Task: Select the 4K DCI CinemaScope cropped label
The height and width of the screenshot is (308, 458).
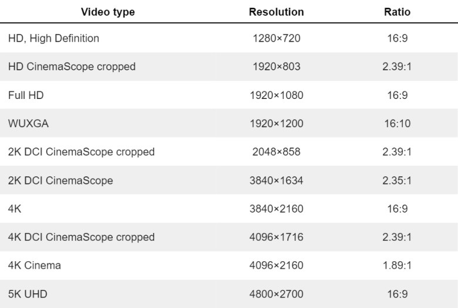Action: click(x=81, y=237)
